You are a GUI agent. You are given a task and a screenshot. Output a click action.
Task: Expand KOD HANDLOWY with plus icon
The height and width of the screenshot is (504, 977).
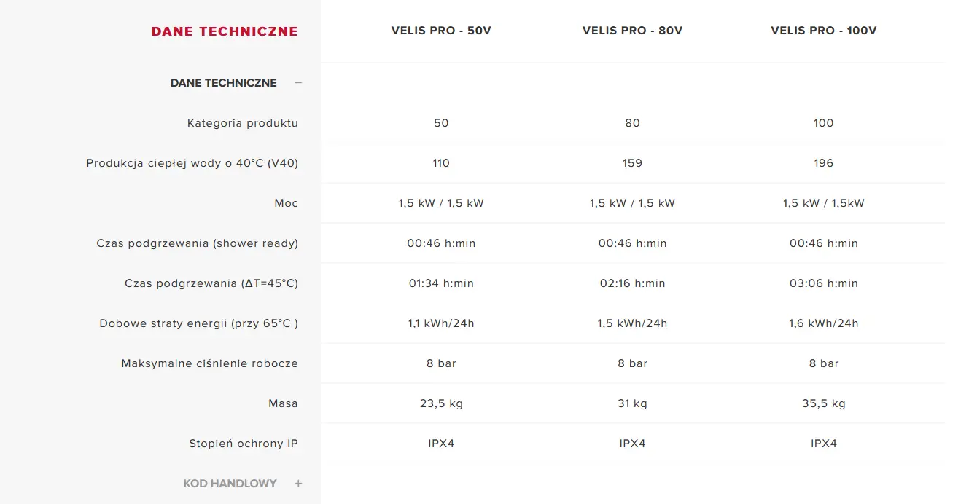(298, 484)
